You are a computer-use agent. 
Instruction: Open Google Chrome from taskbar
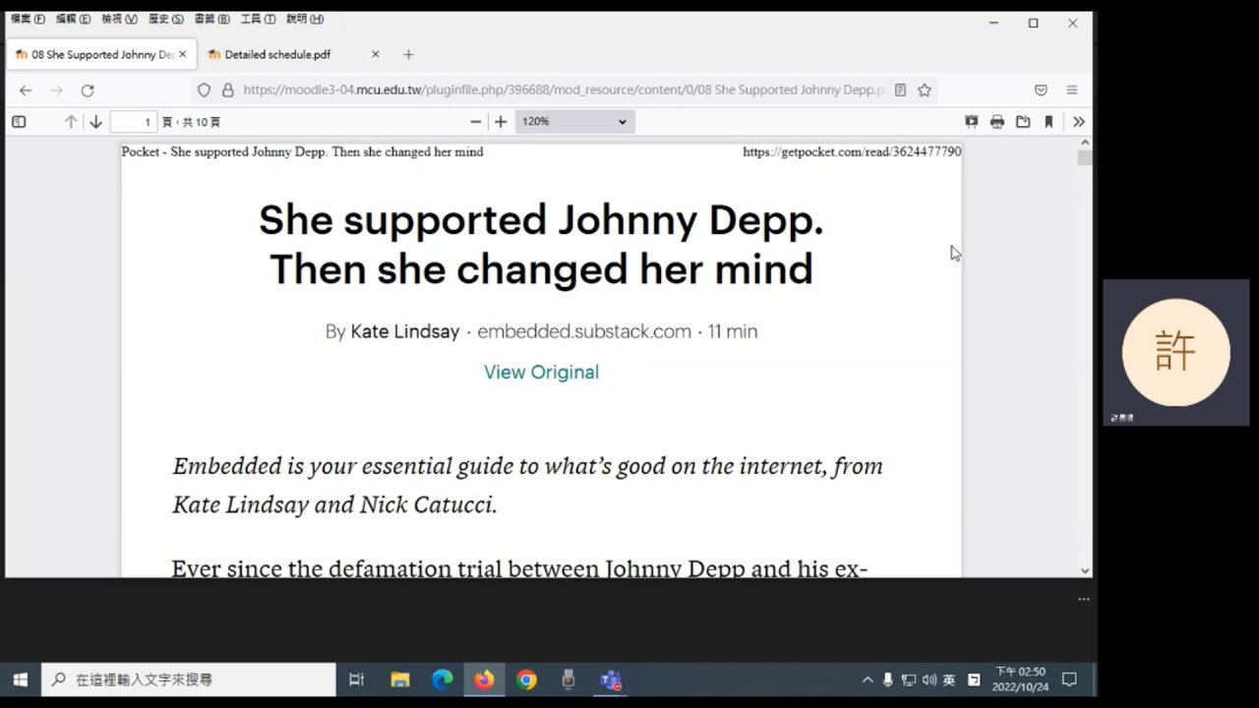527,679
